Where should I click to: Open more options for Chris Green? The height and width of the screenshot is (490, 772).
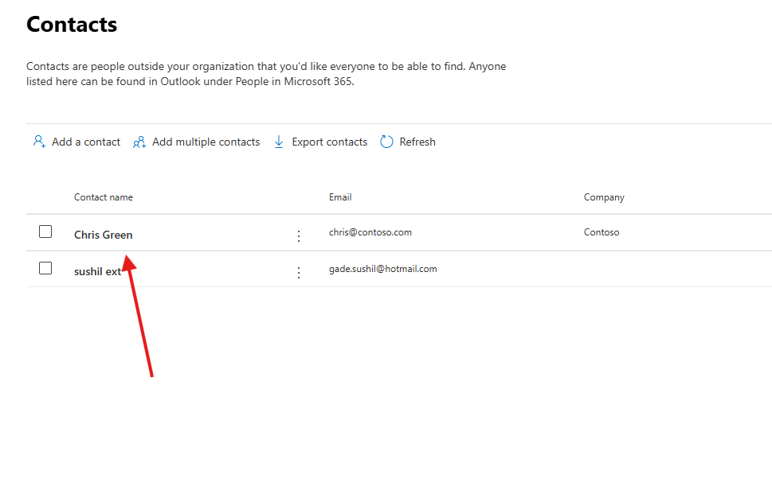click(x=299, y=235)
